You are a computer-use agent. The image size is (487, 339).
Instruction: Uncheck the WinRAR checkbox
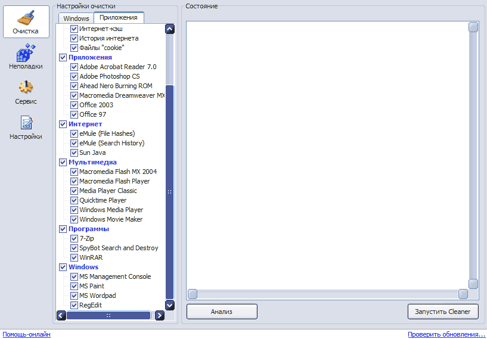click(x=74, y=257)
